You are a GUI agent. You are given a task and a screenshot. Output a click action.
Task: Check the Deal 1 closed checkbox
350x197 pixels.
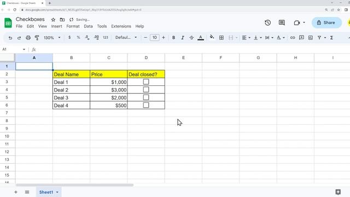(x=146, y=82)
